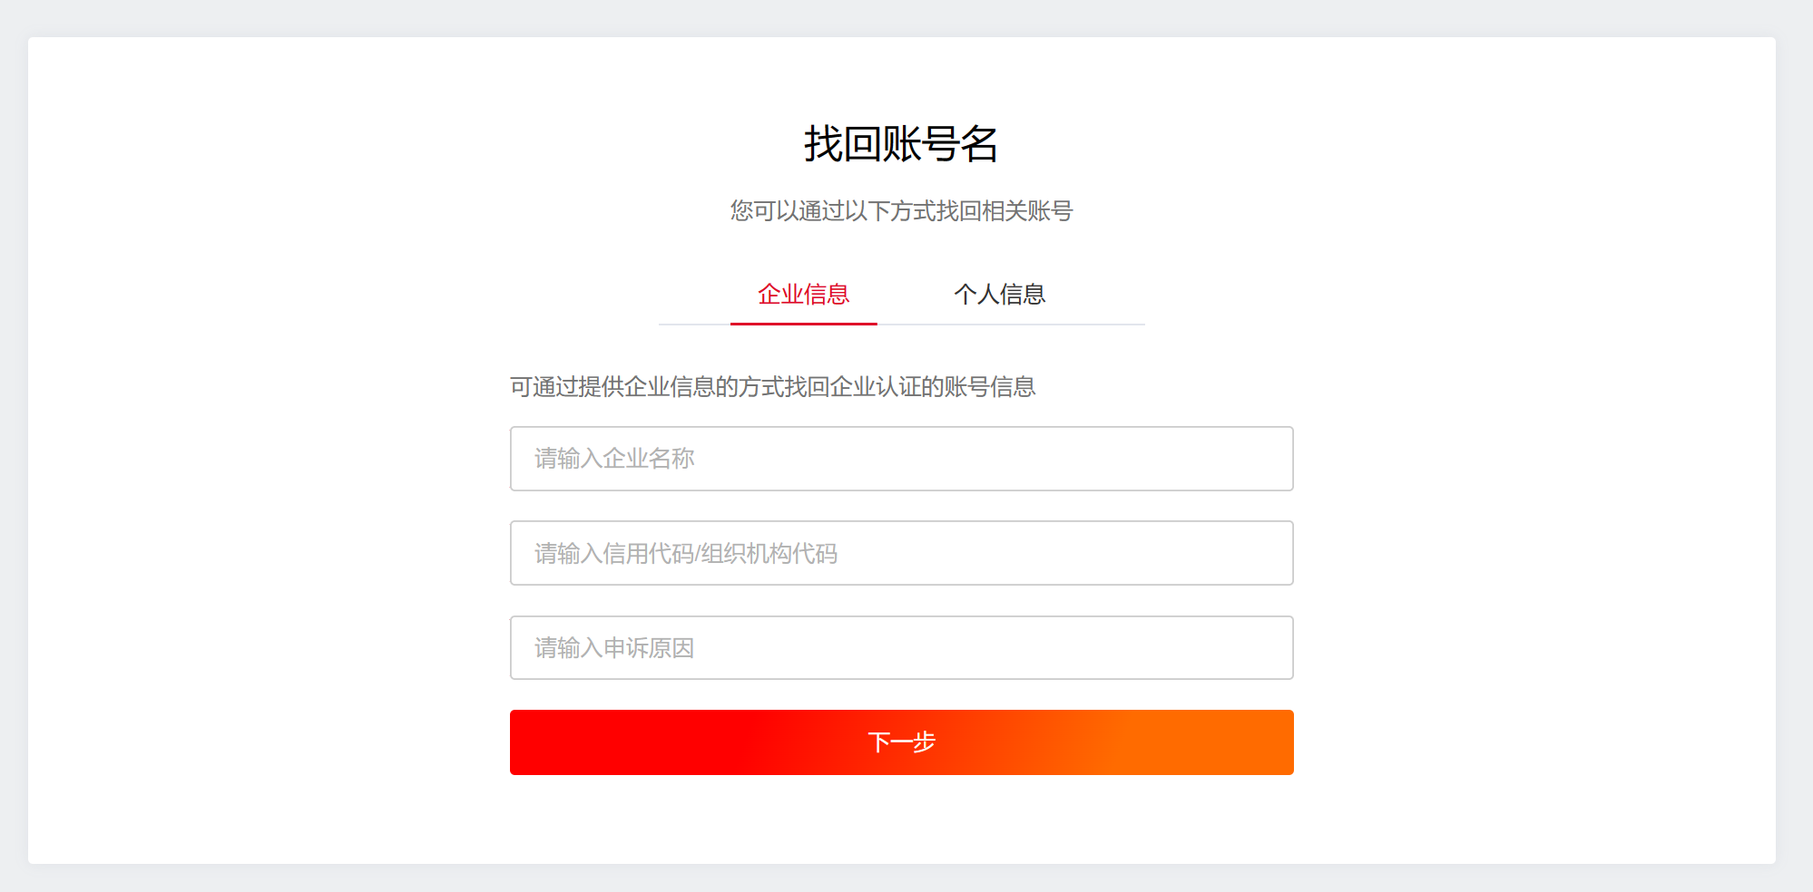The width and height of the screenshot is (1813, 892).
Task: Click the red underline beneath 企业信息
Action: pos(803,323)
